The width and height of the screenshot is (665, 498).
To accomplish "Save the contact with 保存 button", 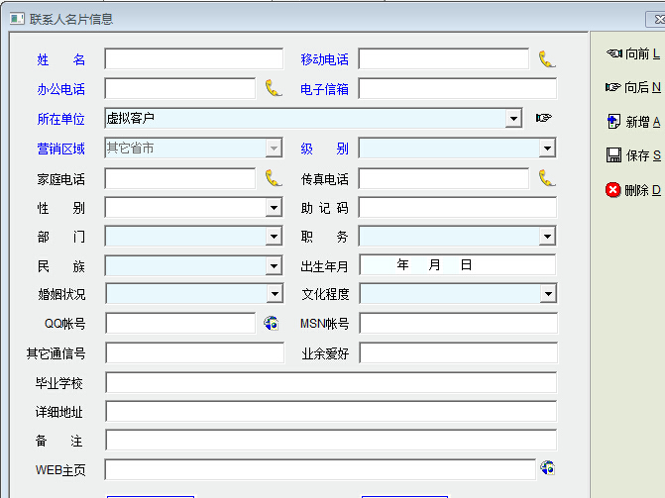I will [632, 155].
